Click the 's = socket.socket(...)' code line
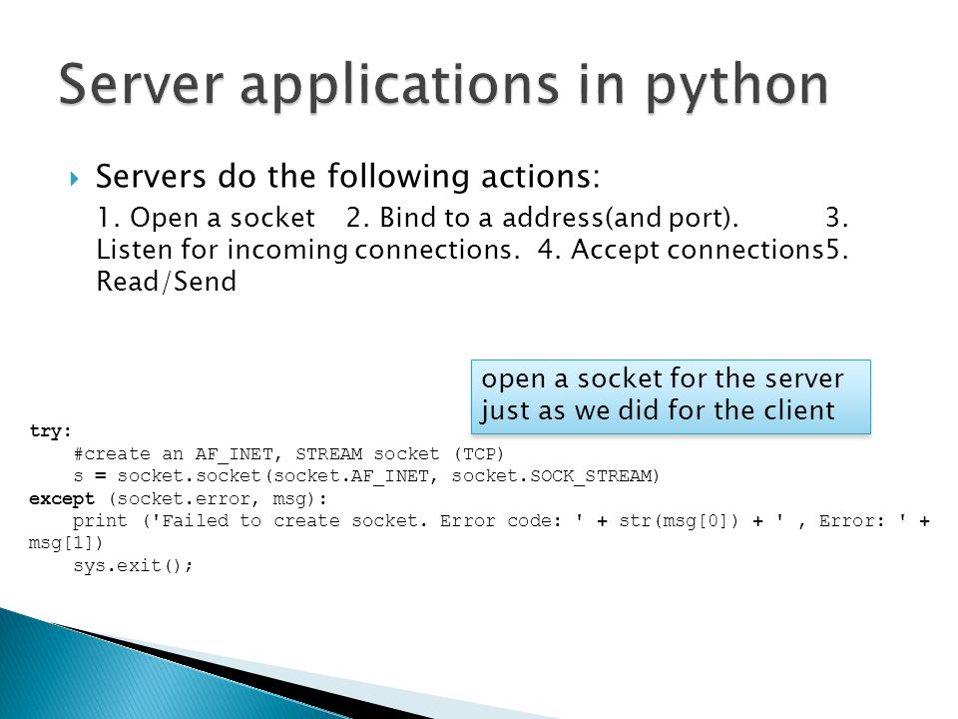 click(x=366, y=476)
